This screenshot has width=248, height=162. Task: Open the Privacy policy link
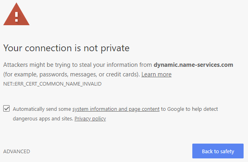point(90,119)
